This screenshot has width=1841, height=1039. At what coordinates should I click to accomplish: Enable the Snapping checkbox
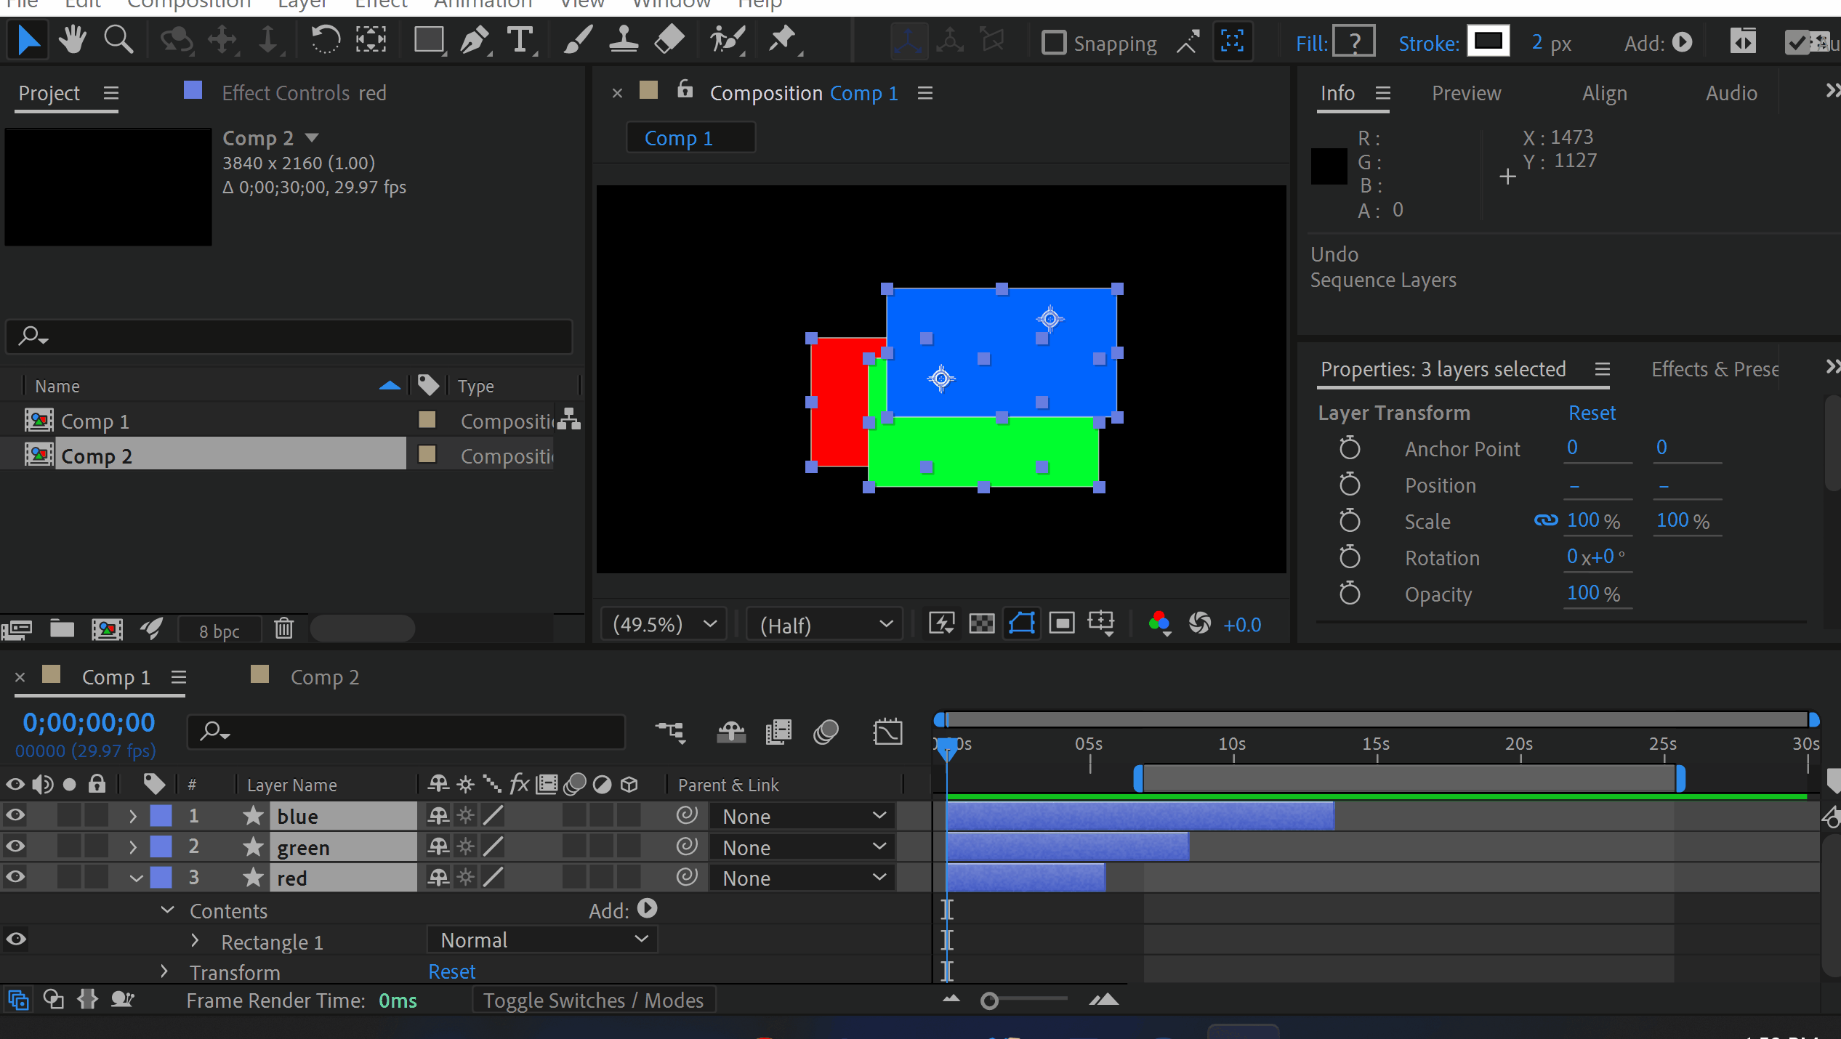[1053, 43]
